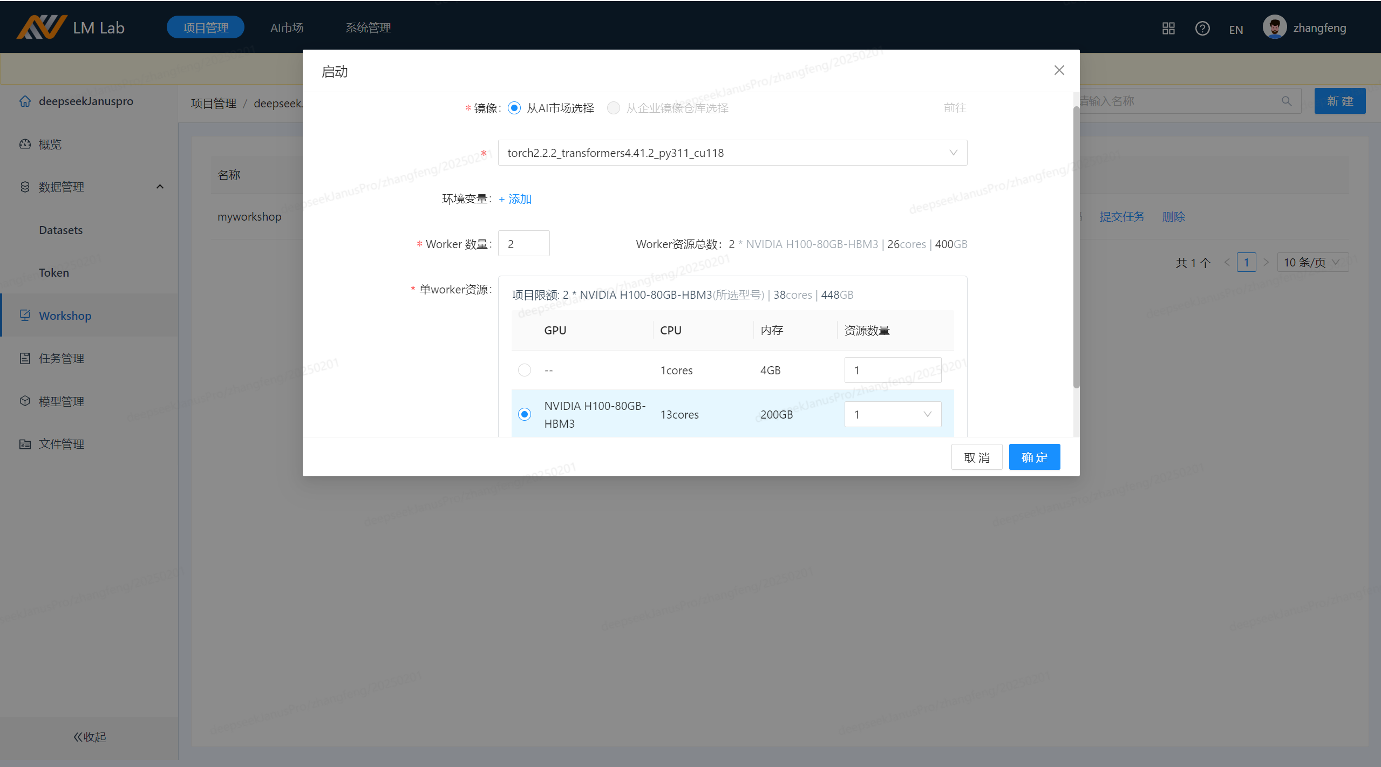The image size is (1381, 767).
Task: Select the 从AI市场选择 radio option
Action: [x=514, y=108]
